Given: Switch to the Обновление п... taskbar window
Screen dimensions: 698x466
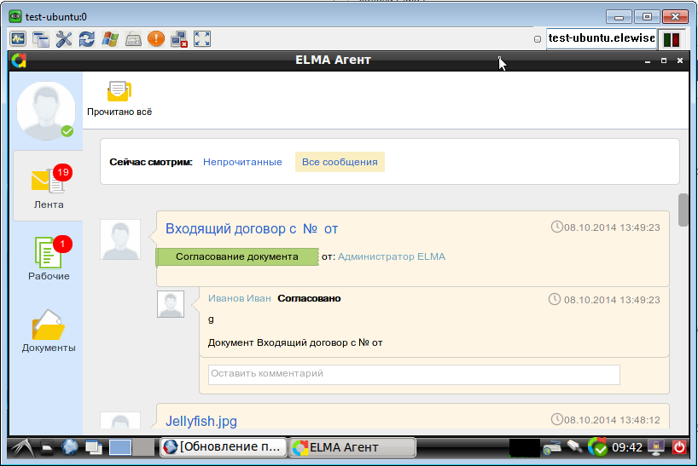Looking at the screenshot, I should pos(224,447).
